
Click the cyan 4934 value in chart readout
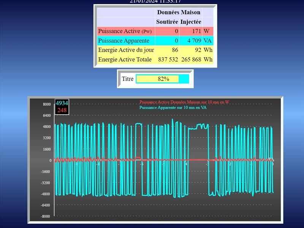[x=62, y=103]
